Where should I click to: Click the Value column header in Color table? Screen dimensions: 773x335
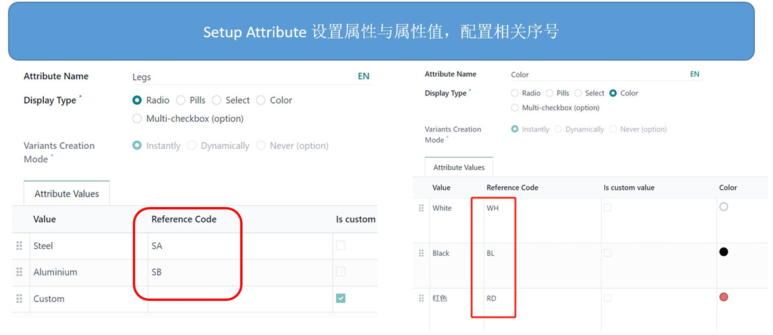pos(441,187)
